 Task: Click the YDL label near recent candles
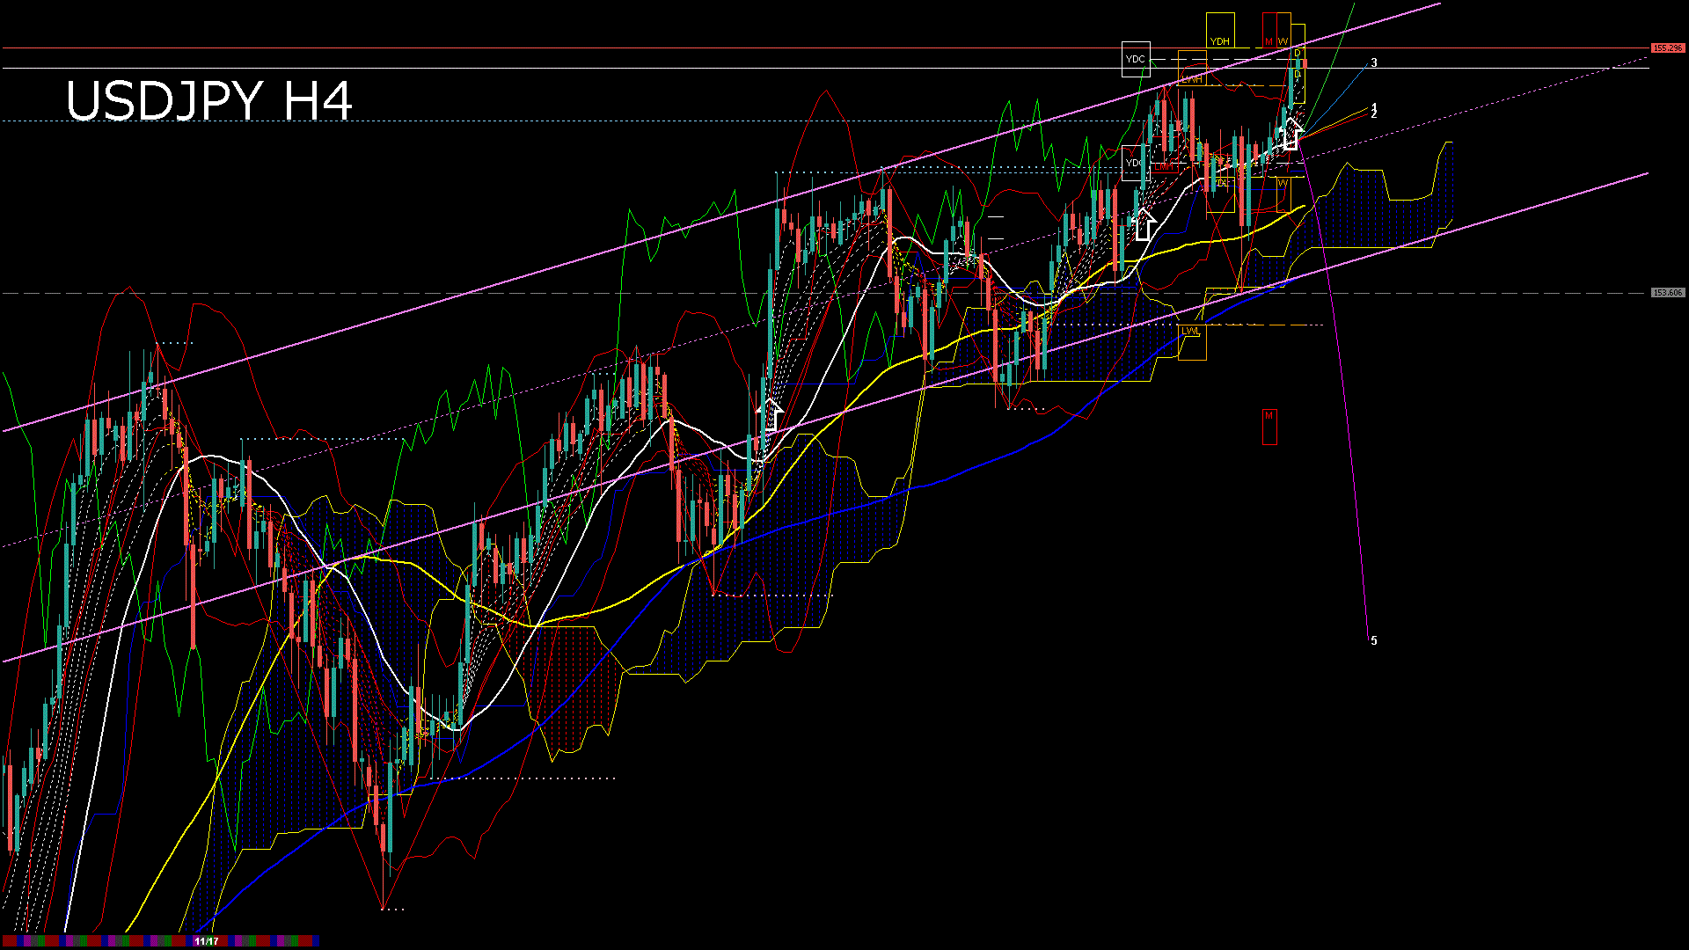[1221, 182]
